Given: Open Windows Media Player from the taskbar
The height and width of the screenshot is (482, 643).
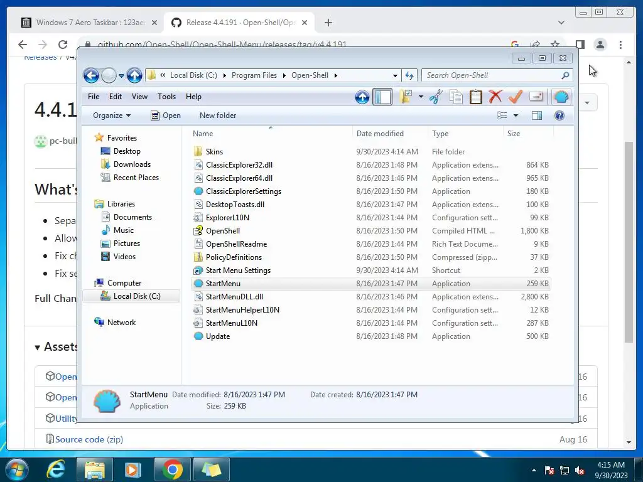Looking at the screenshot, I should click(133, 469).
